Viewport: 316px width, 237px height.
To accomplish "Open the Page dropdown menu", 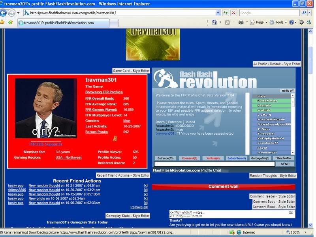I will (x=259, y=23).
